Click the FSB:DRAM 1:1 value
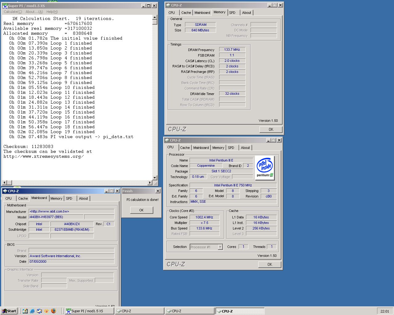Viewport: 394px width, 315px height. pos(232,55)
